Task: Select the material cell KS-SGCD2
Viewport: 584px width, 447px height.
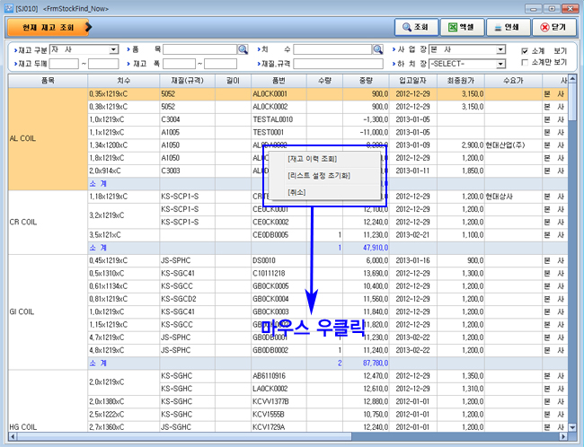Action: tap(188, 299)
